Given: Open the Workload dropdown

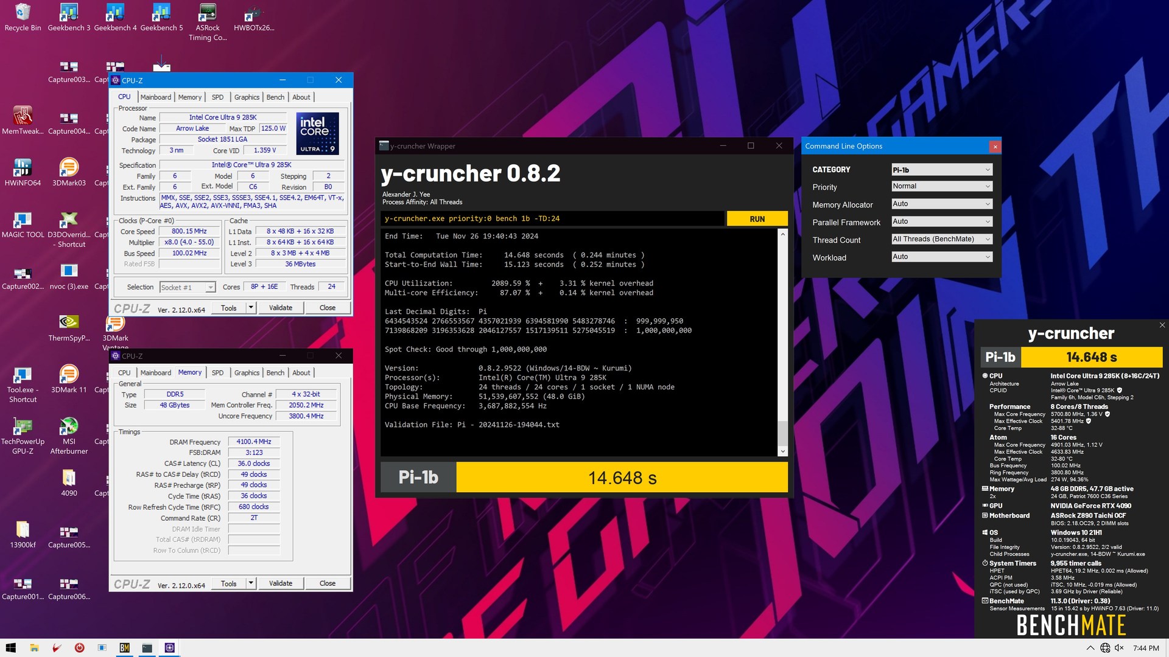Looking at the screenshot, I should [x=941, y=257].
